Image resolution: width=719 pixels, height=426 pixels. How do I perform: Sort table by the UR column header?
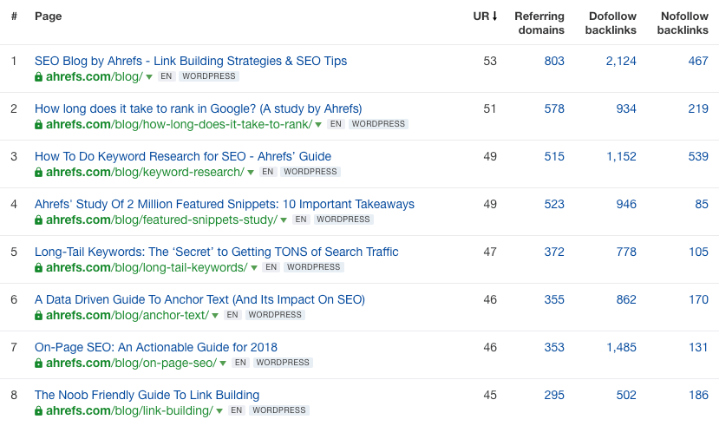tap(486, 16)
